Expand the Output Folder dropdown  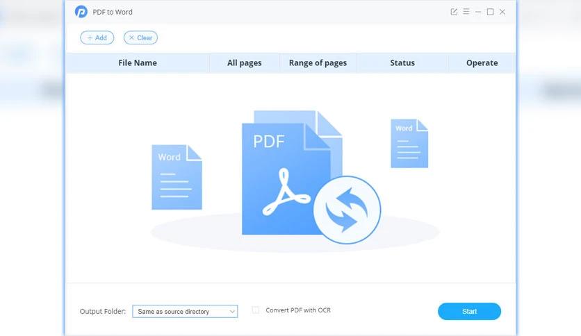click(x=185, y=311)
